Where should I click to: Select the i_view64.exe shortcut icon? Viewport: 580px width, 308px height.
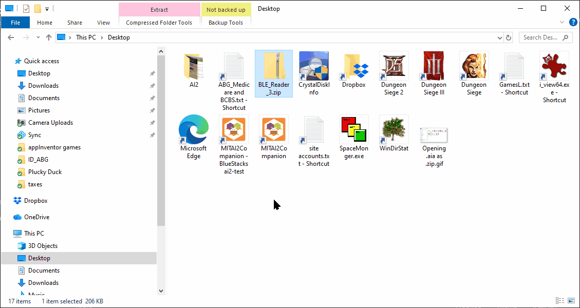554,66
